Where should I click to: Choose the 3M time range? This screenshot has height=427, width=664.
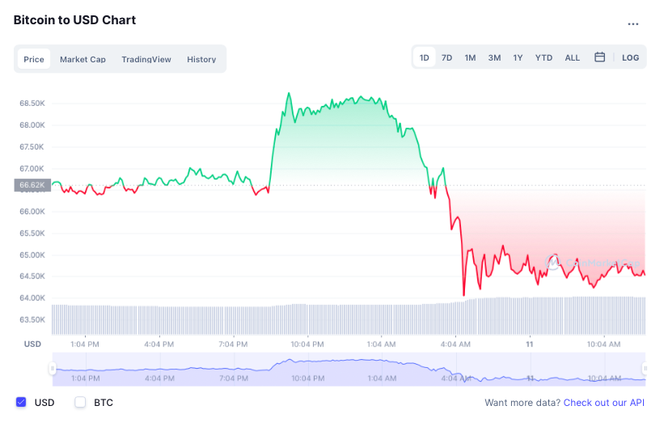click(x=494, y=57)
